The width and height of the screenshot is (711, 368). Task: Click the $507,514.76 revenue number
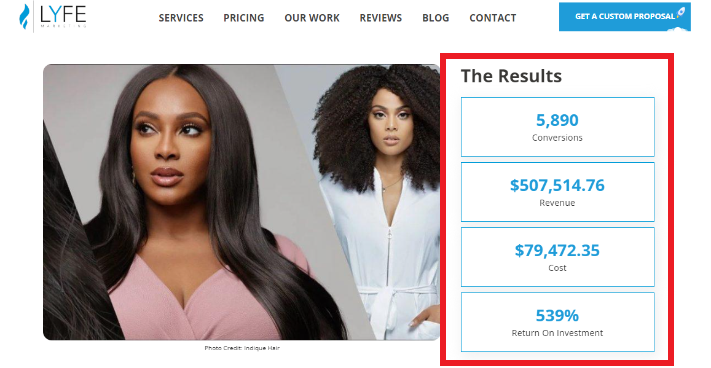(x=557, y=186)
